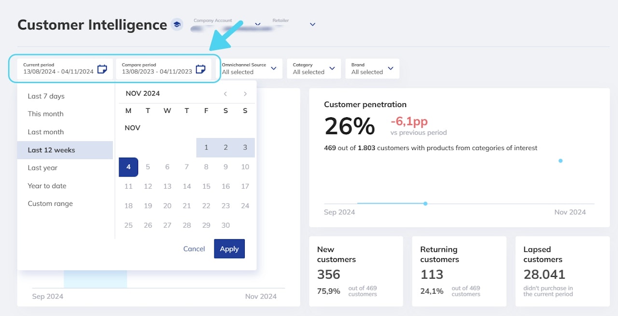This screenshot has width=618, height=316.
Task: Select the This month preset
Action: tap(45, 114)
